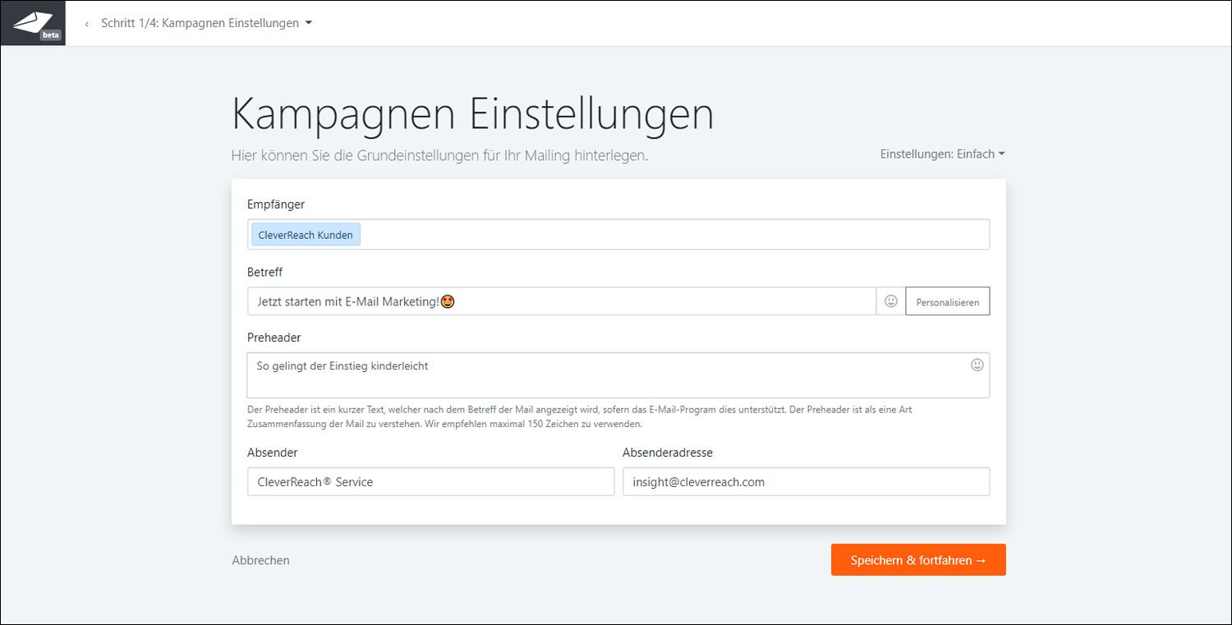This screenshot has width=1232, height=625.
Task: Open the Empfänger recipient selection field
Action: (x=673, y=235)
